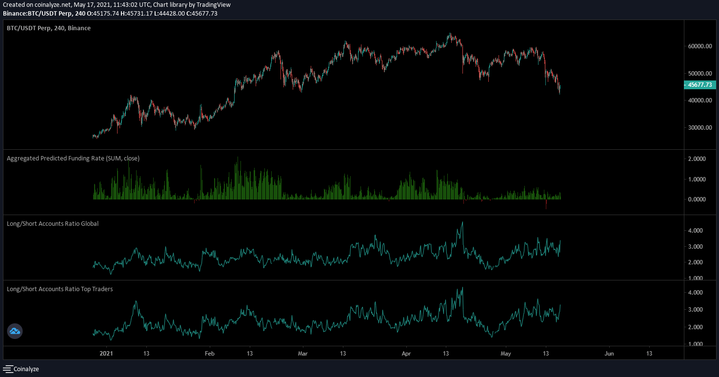Click the "Long/Short Accounts Ratio Global" indicator title
This screenshot has width=719, height=377.
[x=53, y=224]
